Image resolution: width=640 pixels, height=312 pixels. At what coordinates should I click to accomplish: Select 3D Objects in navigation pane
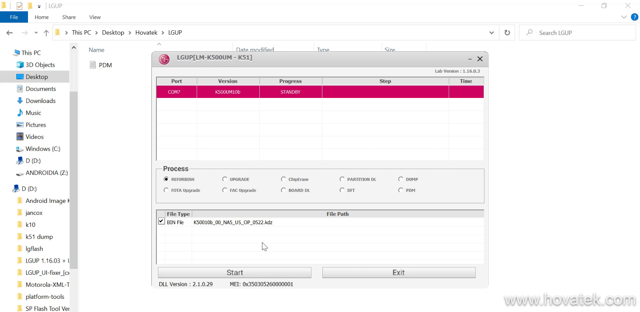(40, 64)
